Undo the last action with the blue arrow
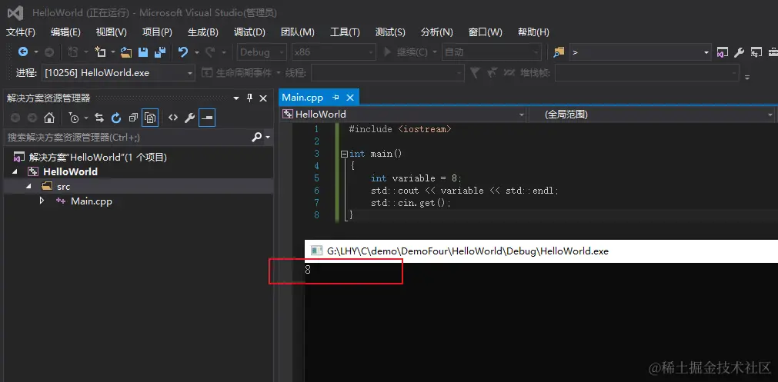Screen dimensions: 778x382 point(183,52)
